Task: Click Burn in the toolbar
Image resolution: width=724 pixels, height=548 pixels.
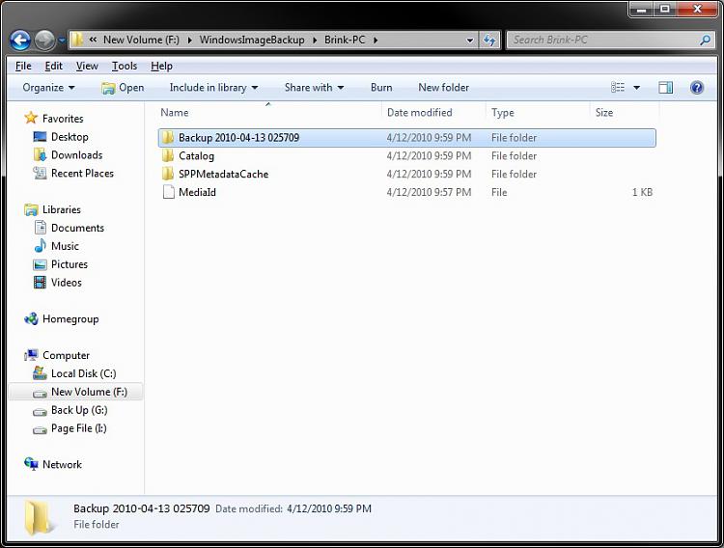Action: click(381, 87)
